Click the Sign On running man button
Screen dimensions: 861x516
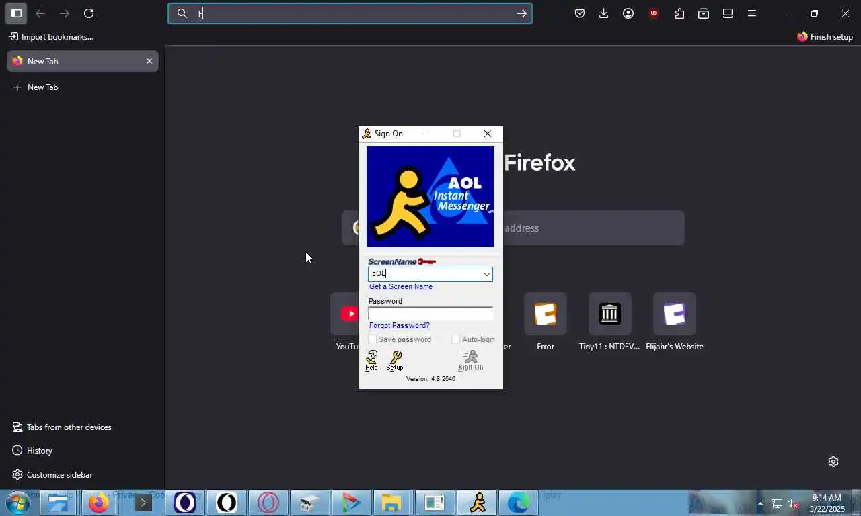click(470, 361)
